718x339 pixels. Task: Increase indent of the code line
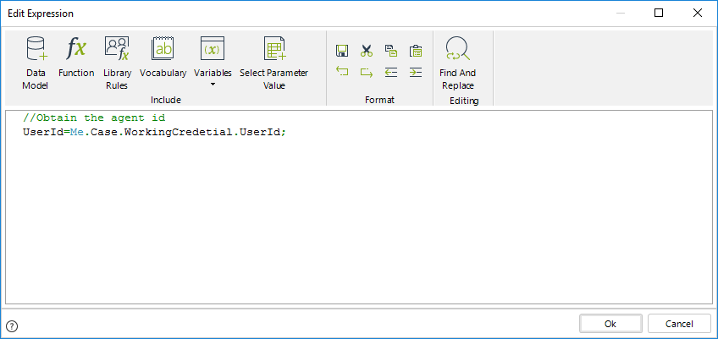pos(415,73)
